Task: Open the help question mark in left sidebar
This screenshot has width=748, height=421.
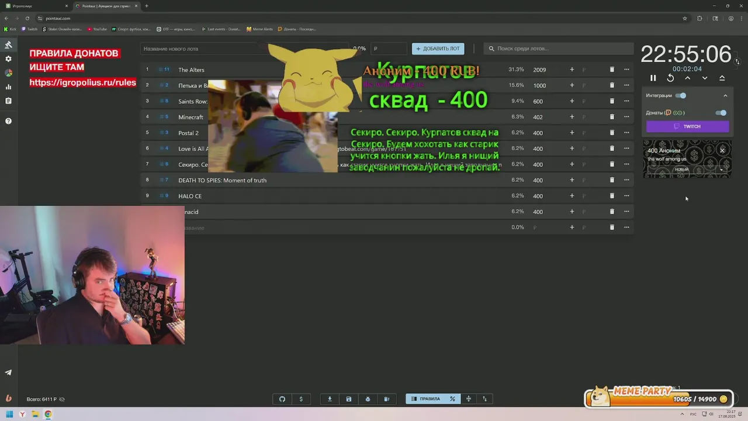Action: [x=8, y=121]
